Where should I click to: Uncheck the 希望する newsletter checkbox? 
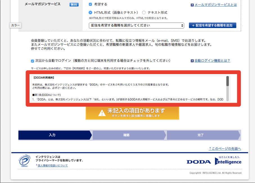90,4
